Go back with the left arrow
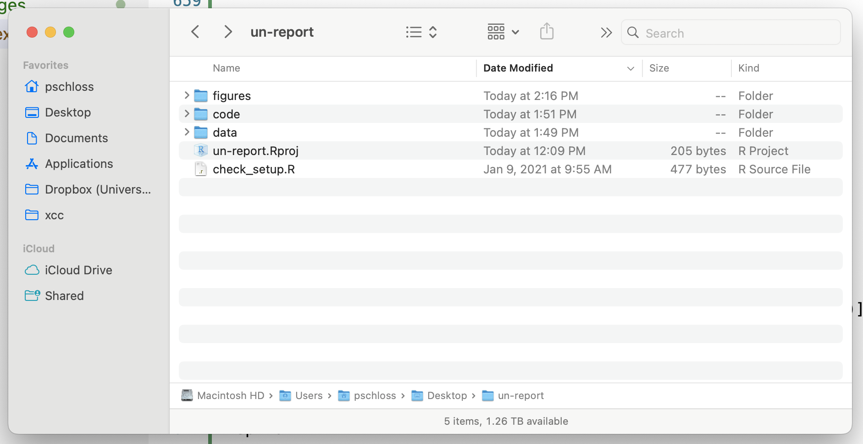863x444 pixels. click(195, 32)
